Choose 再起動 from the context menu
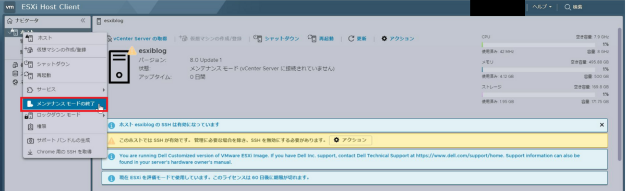This screenshot has width=626, height=191. (x=65, y=75)
